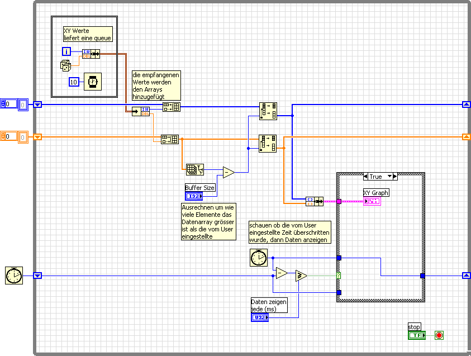Click the Bundle node inside inner loop
471x356 pixels.
coord(91,54)
